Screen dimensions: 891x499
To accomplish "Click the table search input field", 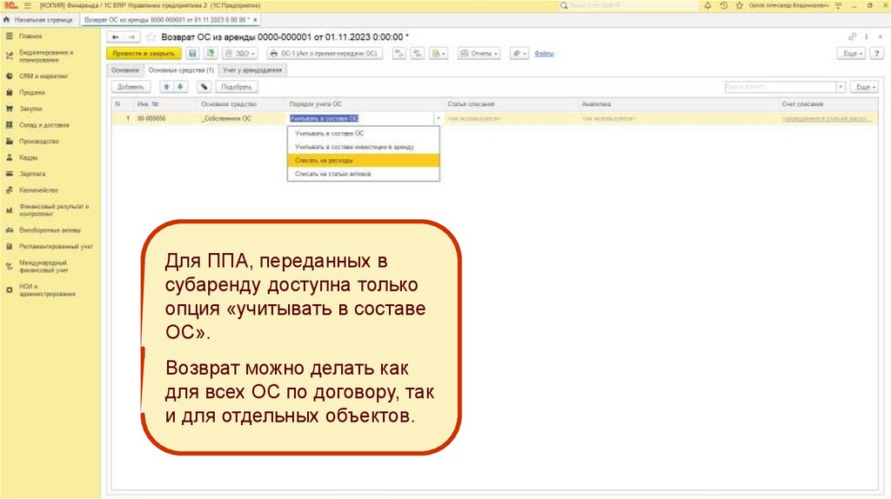I will pos(779,87).
